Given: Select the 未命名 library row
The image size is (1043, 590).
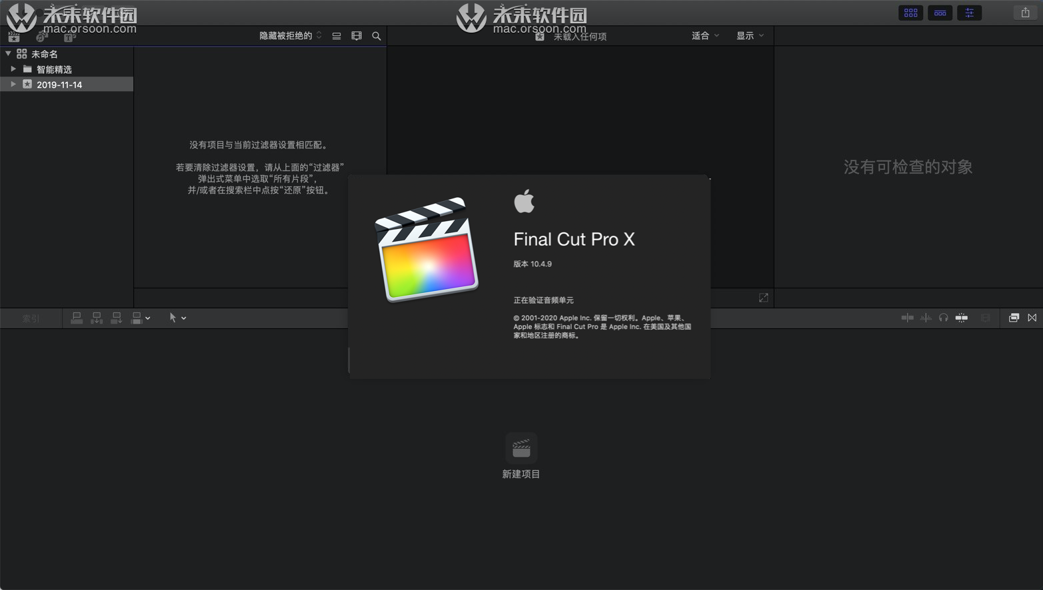Looking at the screenshot, I should (67, 54).
